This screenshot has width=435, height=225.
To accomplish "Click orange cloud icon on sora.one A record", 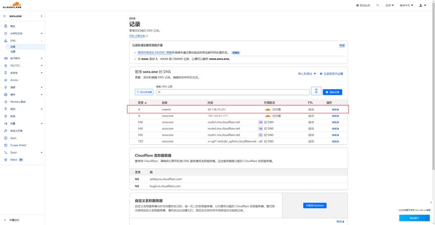I will coord(267,116).
